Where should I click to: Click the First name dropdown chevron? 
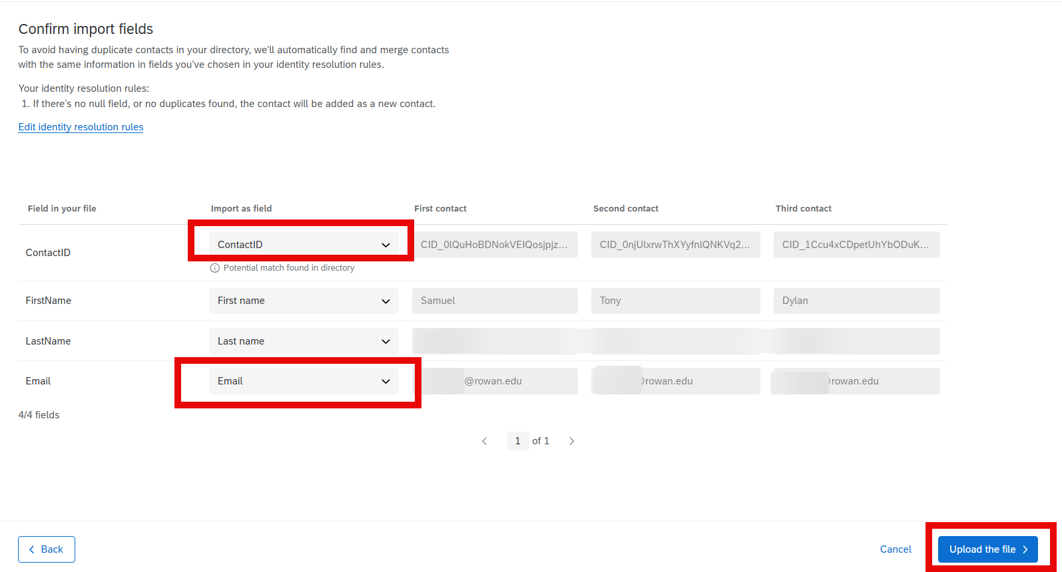point(386,301)
